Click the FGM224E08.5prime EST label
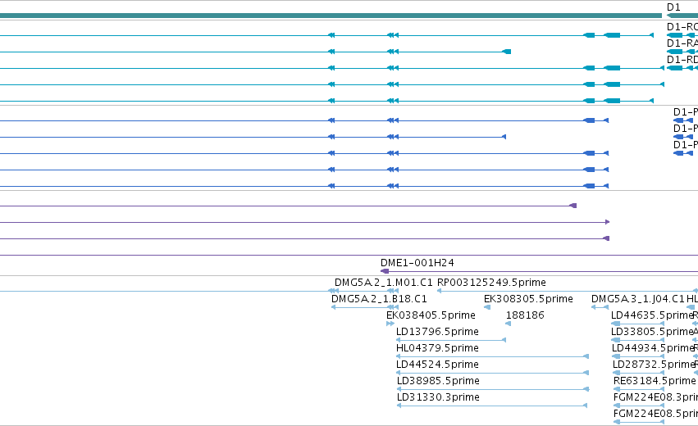The image size is (698, 426). (655, 414)
